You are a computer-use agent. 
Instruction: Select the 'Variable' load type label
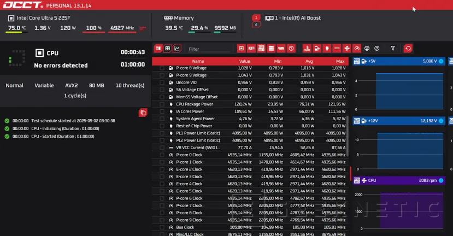tap(44, 86)
